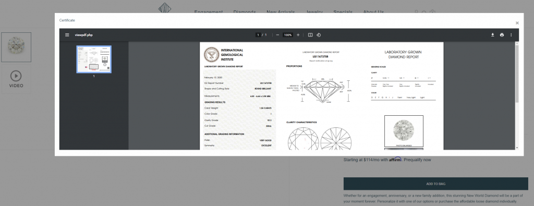Viewport: 534px width, 206px height.
Task: Edit the zoom percentage field
Action: coord(288,35)
